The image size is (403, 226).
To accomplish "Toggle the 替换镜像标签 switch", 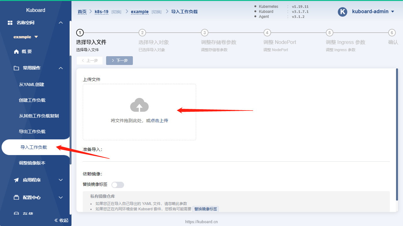I will point(118,185).
